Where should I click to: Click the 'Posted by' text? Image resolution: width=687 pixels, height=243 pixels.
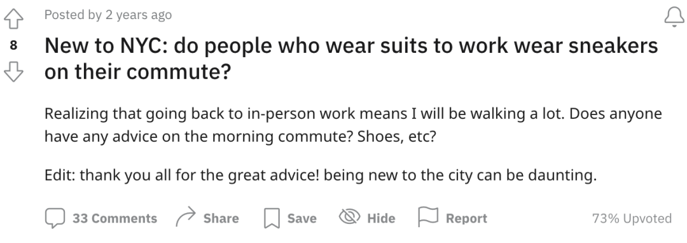click(73, 15)
